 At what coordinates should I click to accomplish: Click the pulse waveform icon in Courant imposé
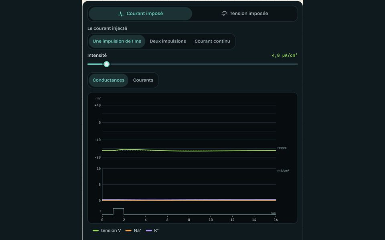click(x=121, y=14)
